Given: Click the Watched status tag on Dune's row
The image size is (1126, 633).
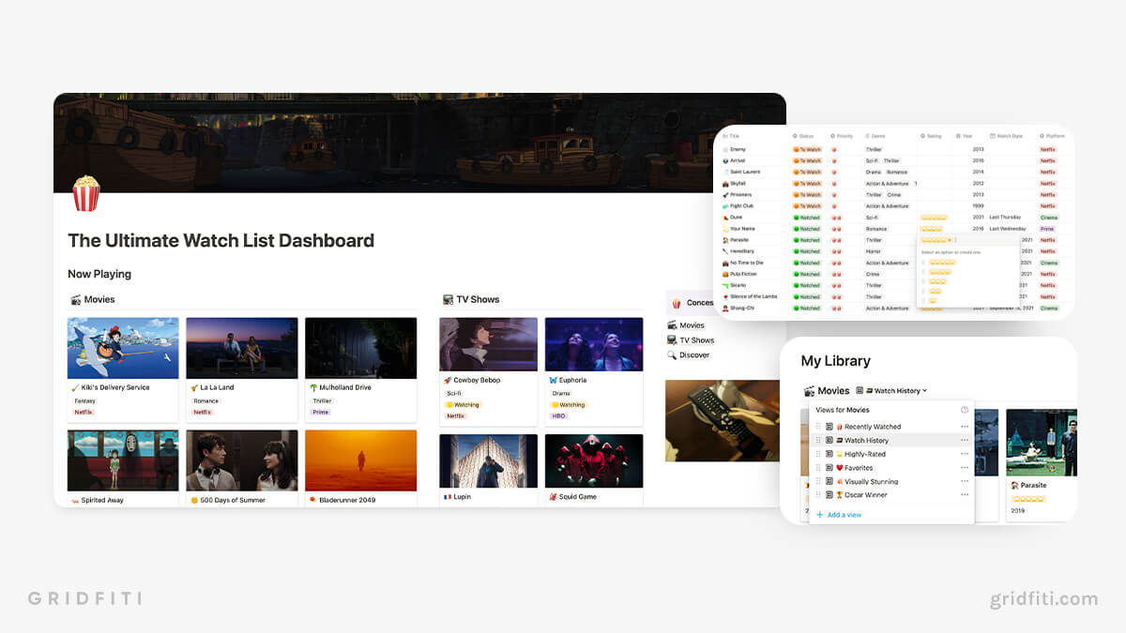Looking at the screenshot, I should pyautogui.click(x=808, y=217).
